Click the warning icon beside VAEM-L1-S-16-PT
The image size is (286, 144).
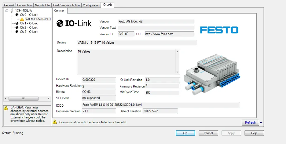[x=22, y=19]
